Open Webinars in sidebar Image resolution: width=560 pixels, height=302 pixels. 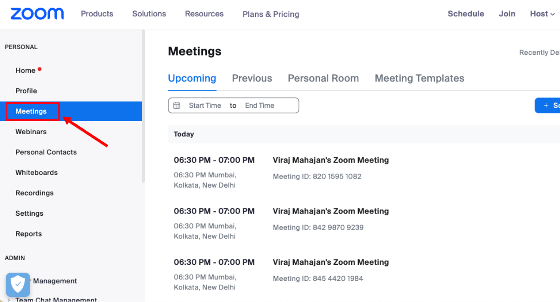[x=31, y=132]
